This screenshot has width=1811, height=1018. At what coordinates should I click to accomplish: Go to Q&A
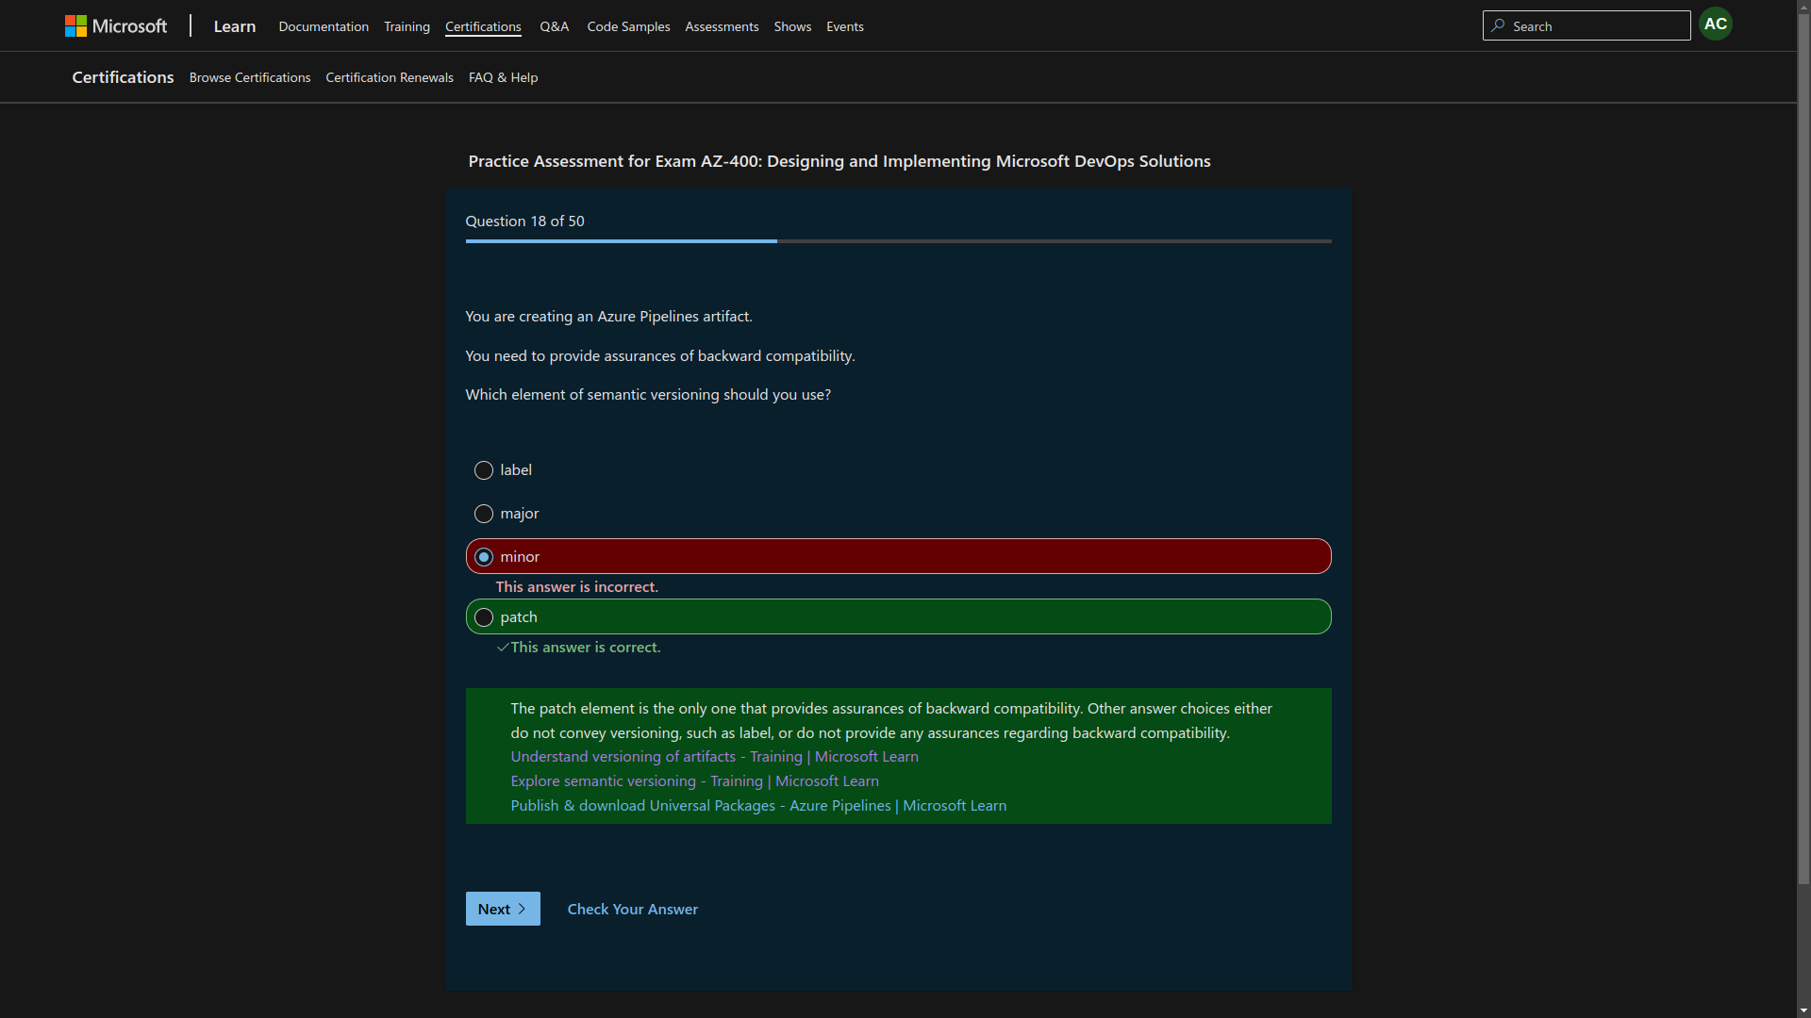(554, 26)
